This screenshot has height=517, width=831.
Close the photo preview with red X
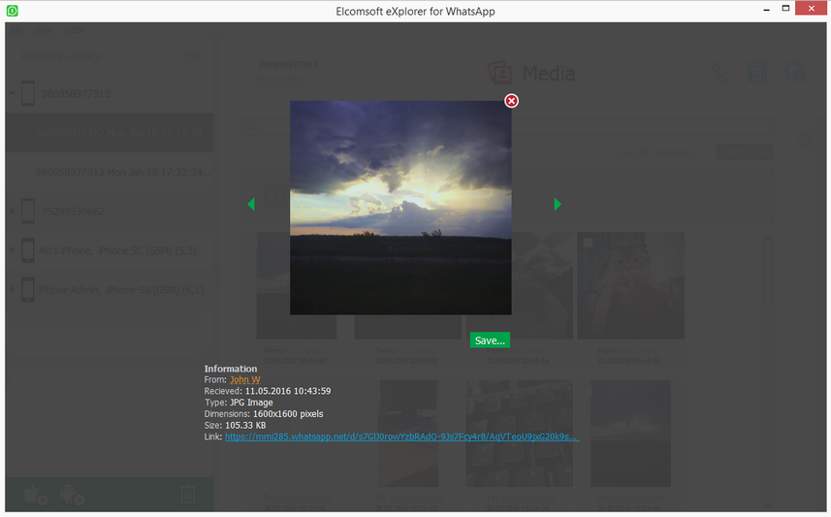tap(511, 101)
